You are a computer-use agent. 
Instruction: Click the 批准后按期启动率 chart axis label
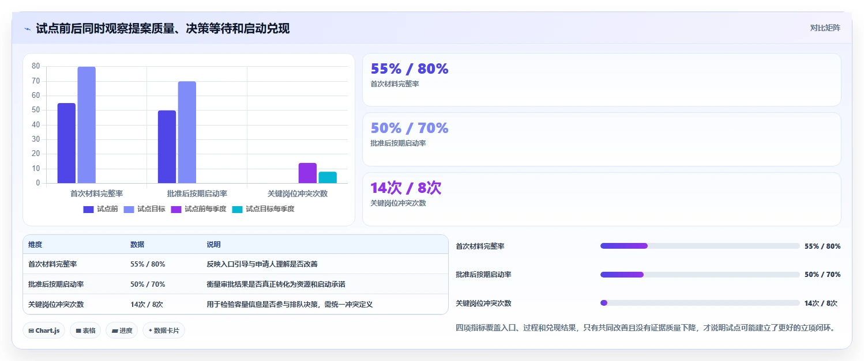click(x=197, y=194)
